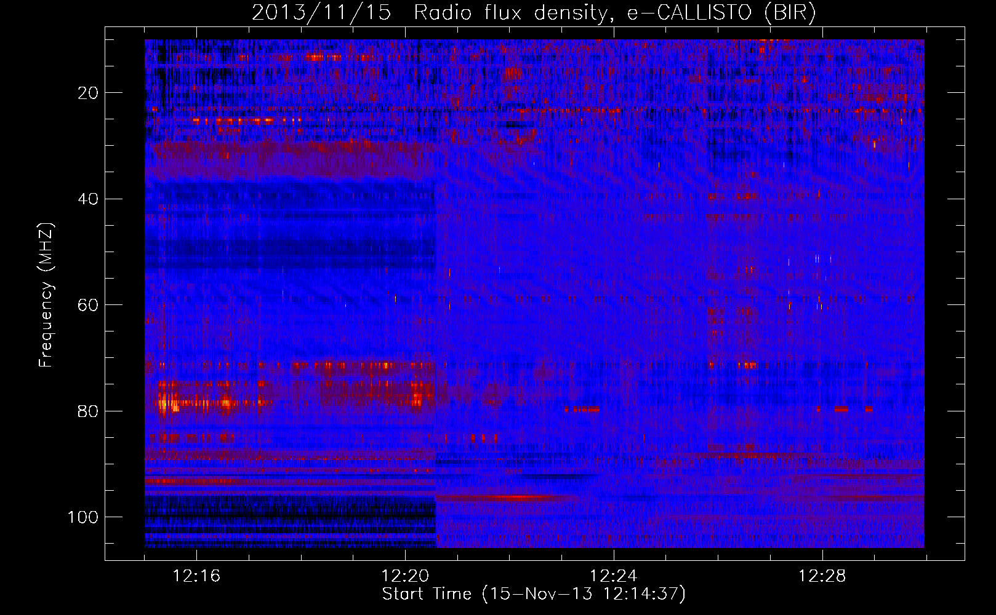Click the "Frequency (MHZ)" axis label

pyautogui.click(x=47, y=295)
